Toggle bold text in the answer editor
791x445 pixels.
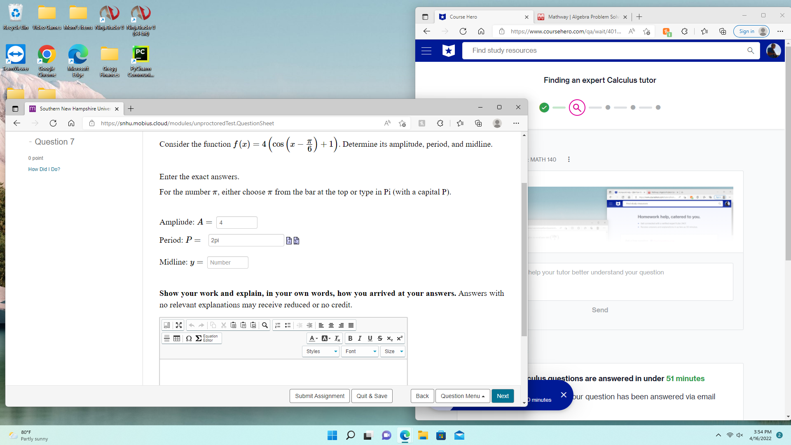coord(350,338)
